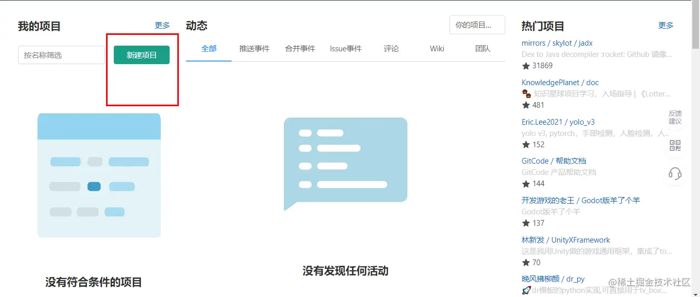Show the QR code floating icon
Screen dimensions: 700x297
[x=675, y=146]
